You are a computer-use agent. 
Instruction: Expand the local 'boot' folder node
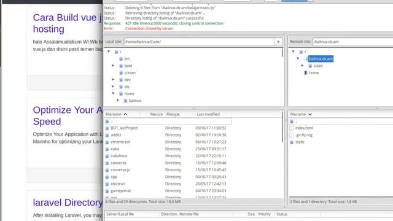[113, 66]
